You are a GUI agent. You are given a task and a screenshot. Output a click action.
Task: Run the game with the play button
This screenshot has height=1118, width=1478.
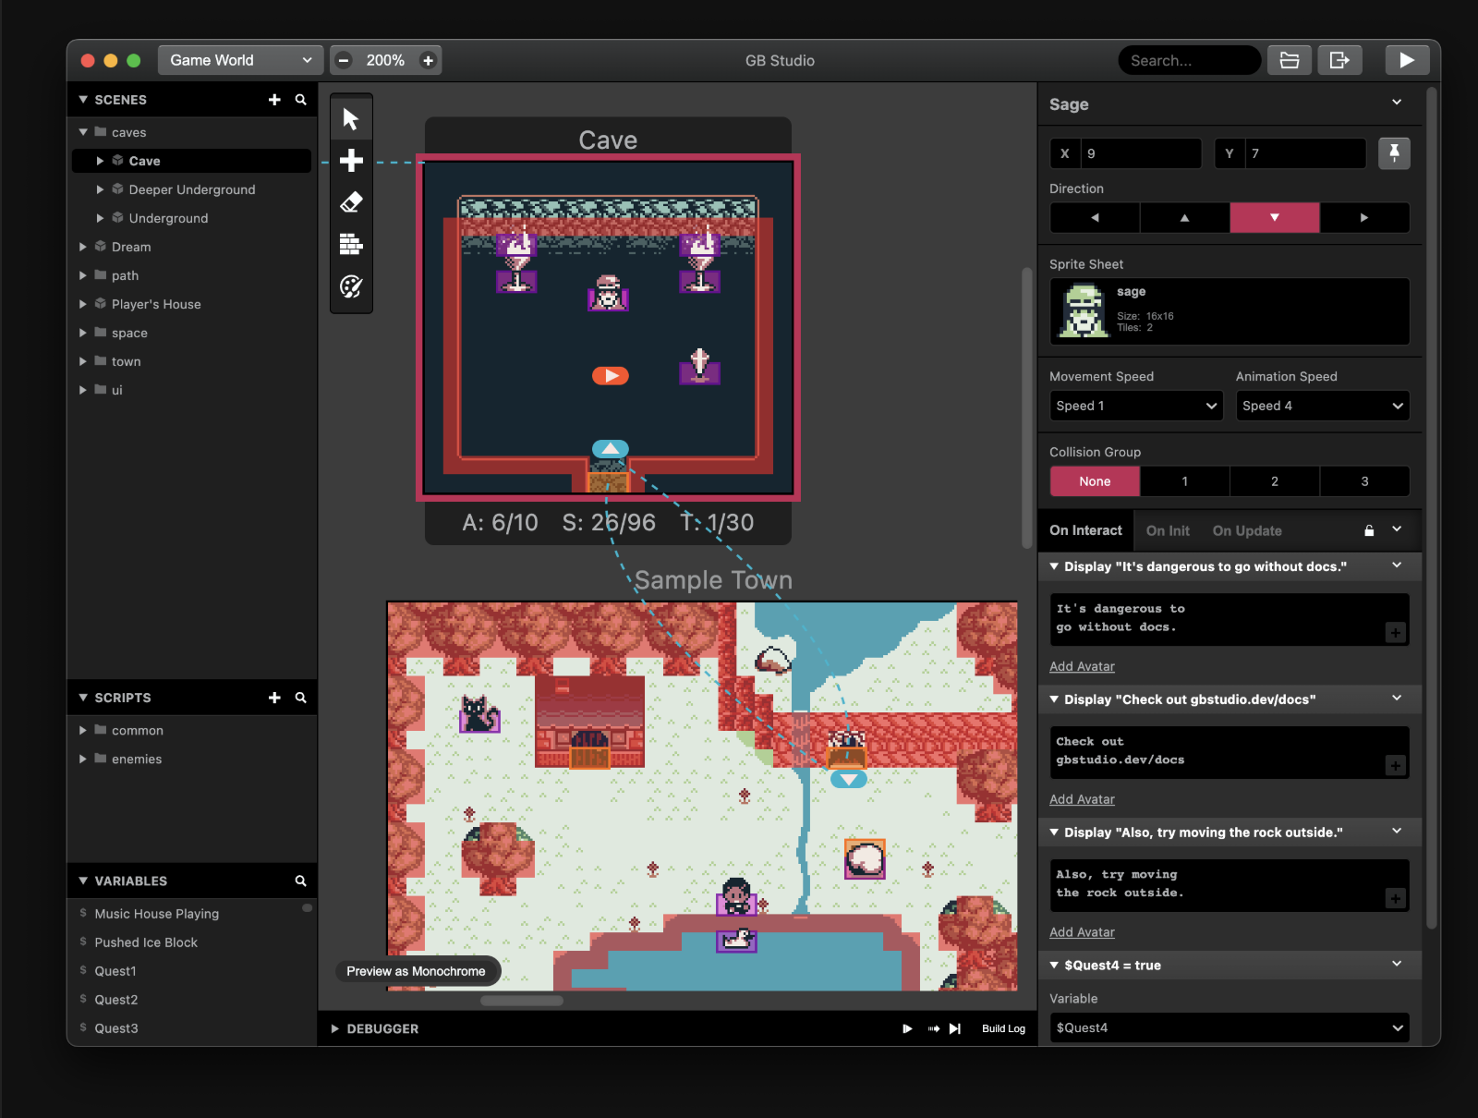(x=1406, y=59)
